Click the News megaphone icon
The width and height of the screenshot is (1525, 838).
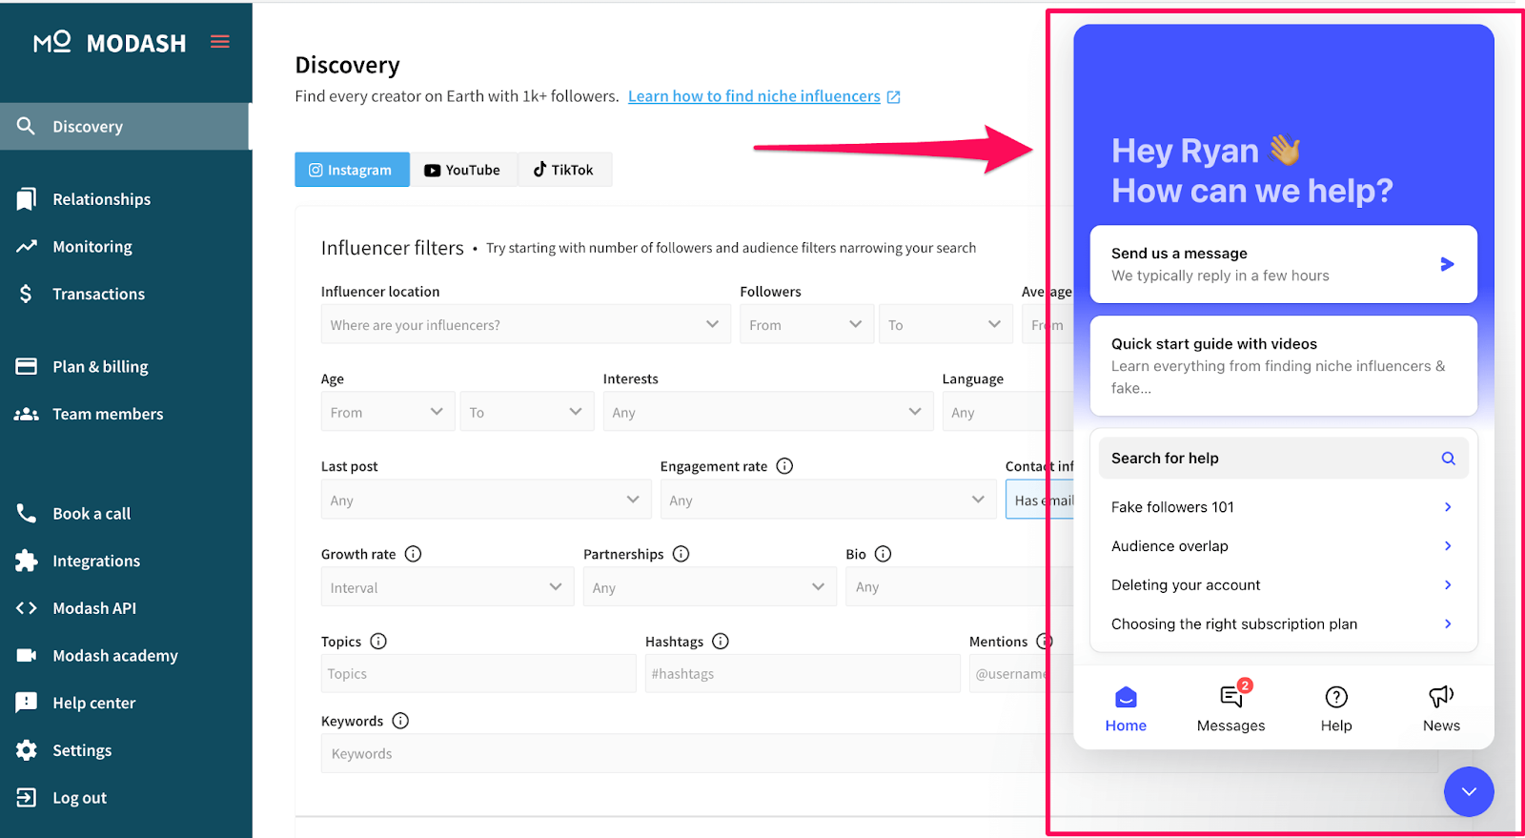point(1440,697)
